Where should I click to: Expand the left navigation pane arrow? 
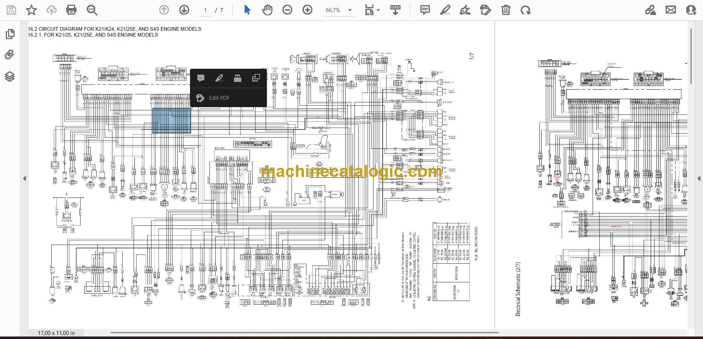[x=25, y=178]
